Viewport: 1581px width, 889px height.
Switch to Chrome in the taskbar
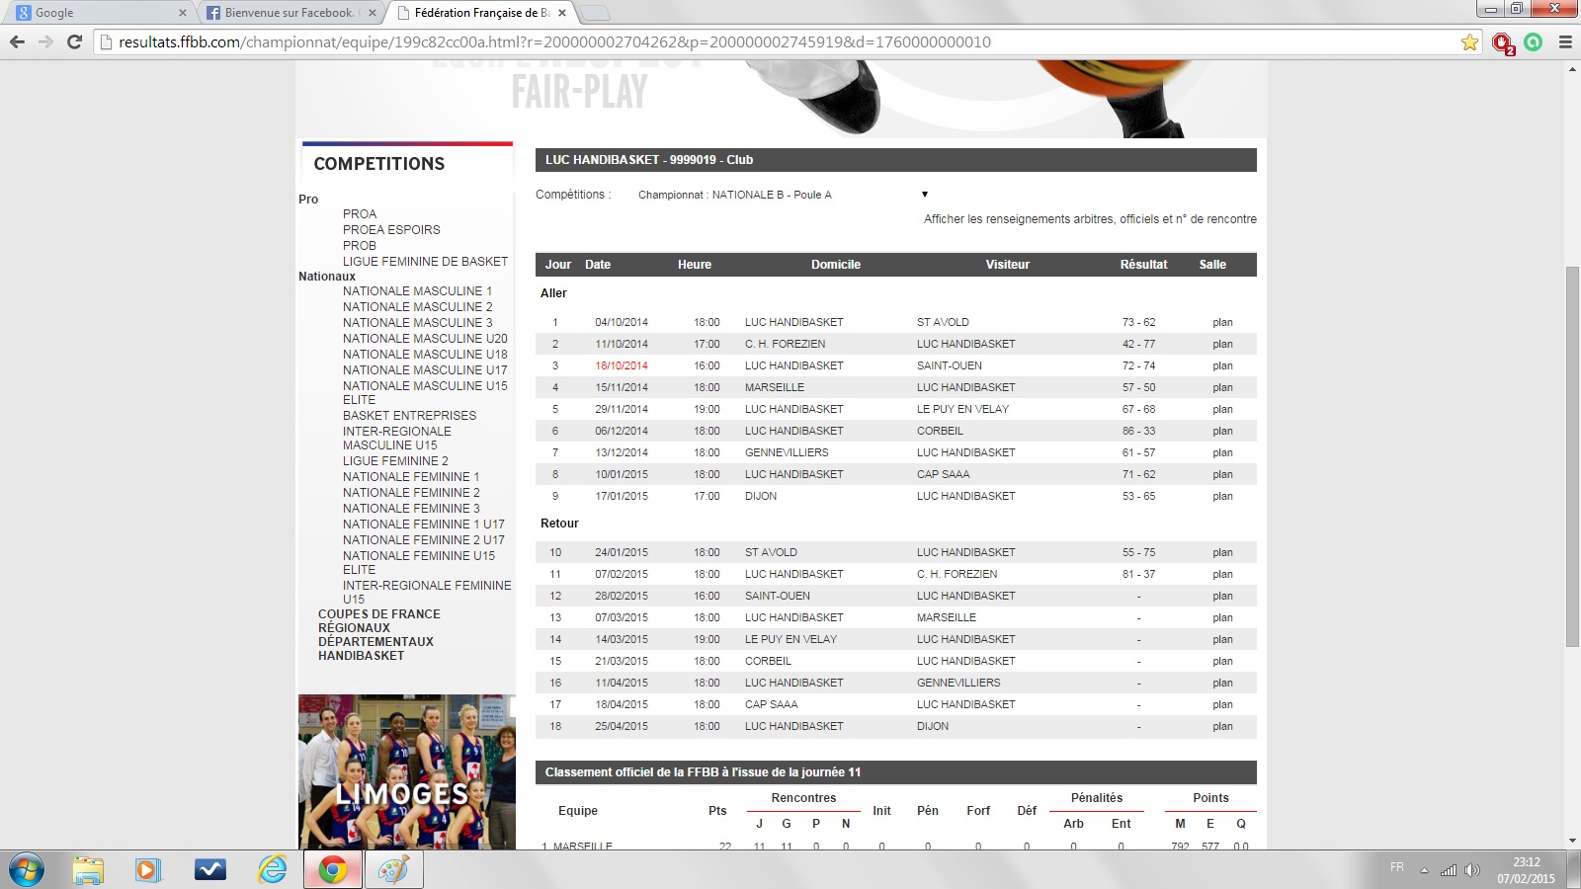pyautogui.click(x=333, y=870)
